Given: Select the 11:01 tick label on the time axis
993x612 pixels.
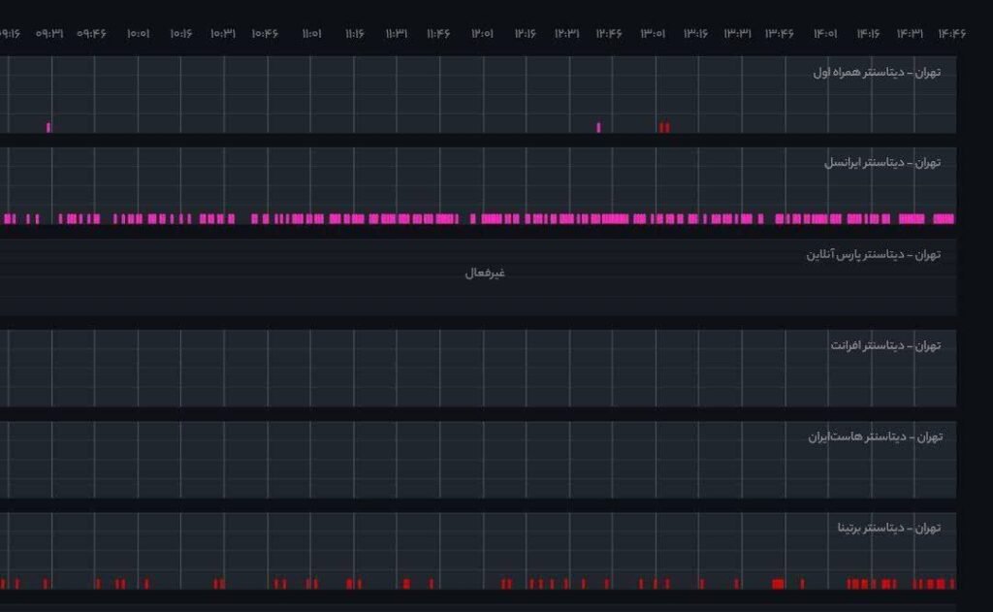Looking at the screenshot, I should 310,33.
